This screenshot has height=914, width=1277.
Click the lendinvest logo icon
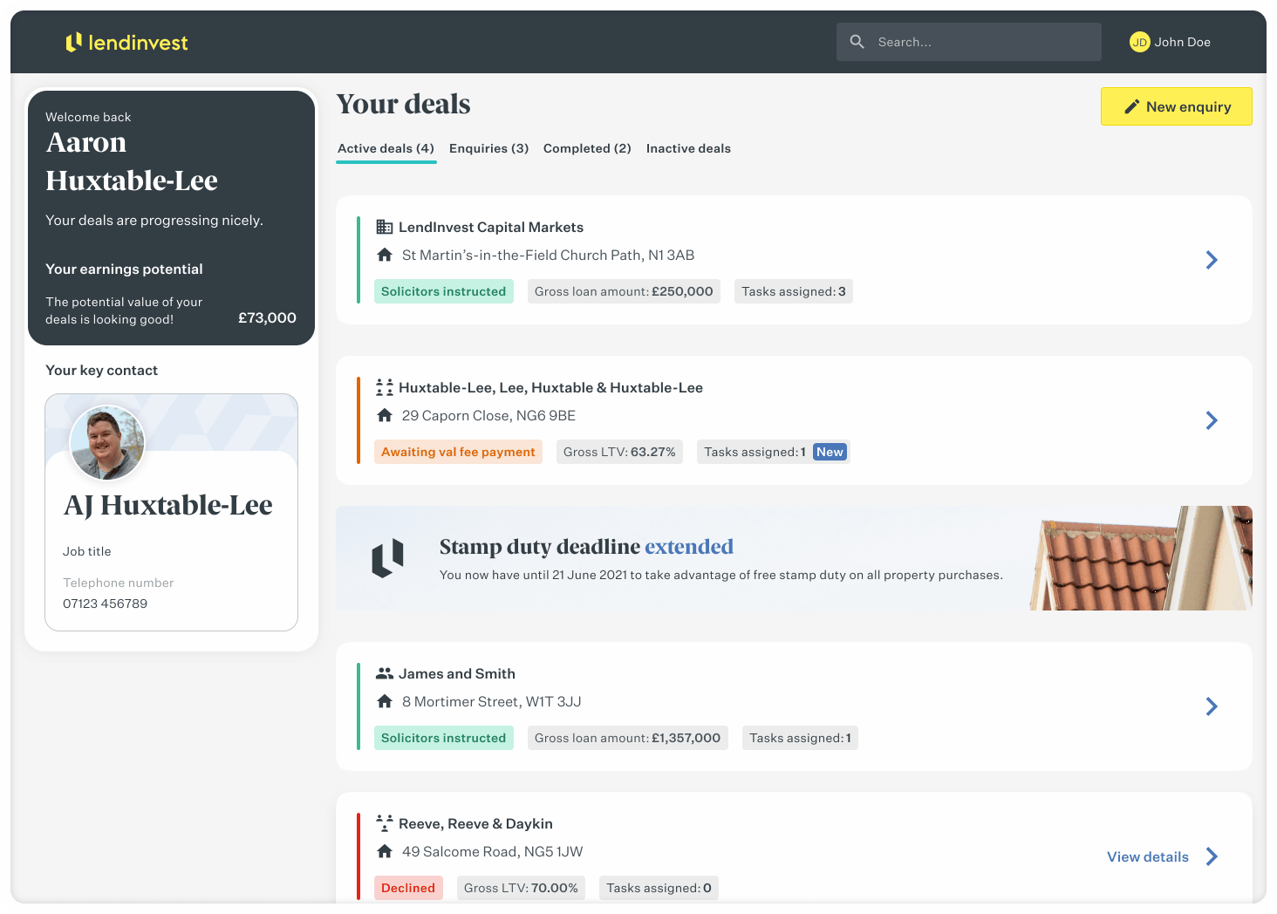[x=73, y=41]
